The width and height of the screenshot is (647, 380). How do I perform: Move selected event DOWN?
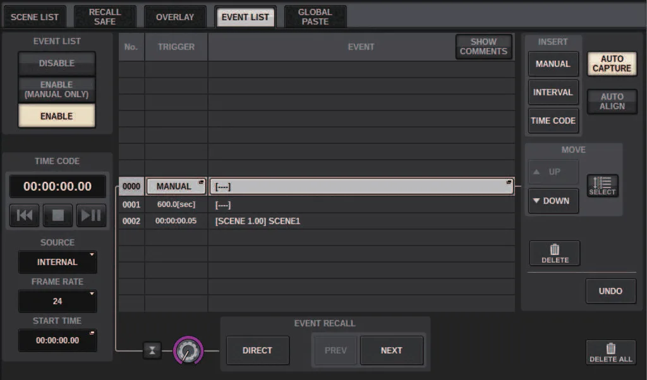(x=553, y=201)
